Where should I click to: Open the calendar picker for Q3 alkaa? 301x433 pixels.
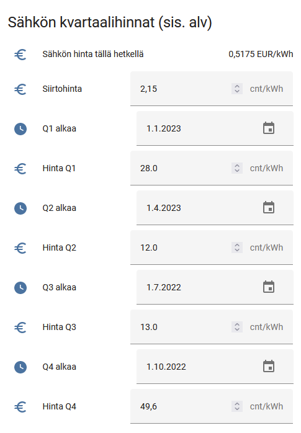pos(268,287)
